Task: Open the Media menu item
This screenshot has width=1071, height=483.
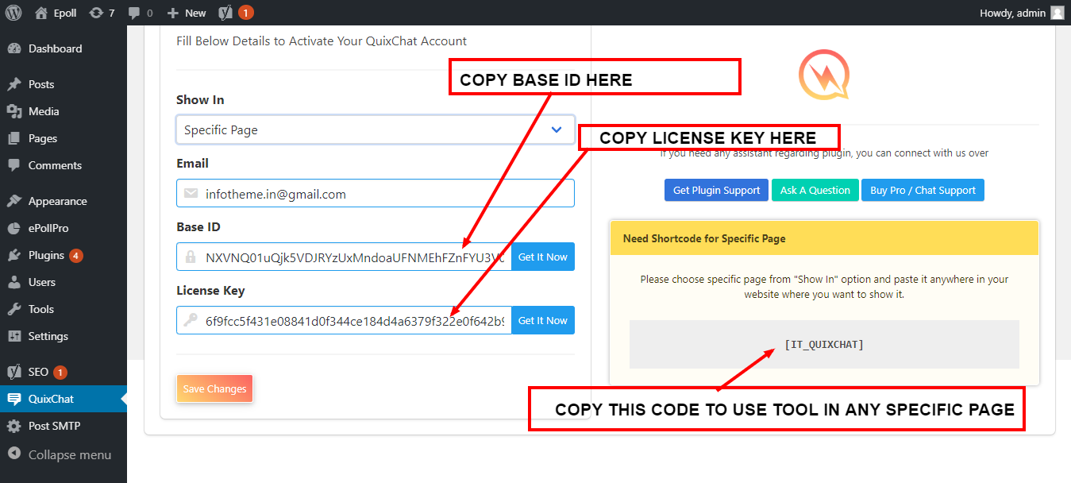Action: (x=64, y=111)
